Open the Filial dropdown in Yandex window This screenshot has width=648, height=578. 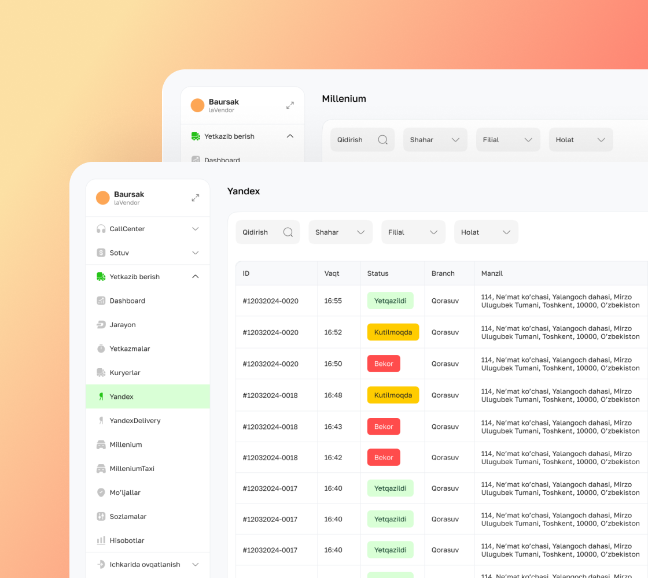413,232
